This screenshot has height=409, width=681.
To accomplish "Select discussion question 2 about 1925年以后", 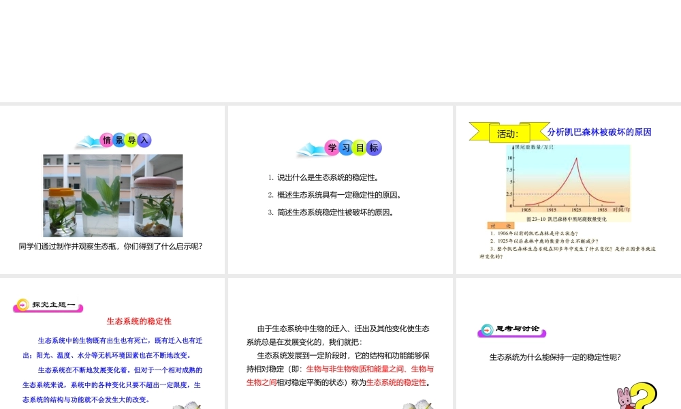I will click(544, 241).
